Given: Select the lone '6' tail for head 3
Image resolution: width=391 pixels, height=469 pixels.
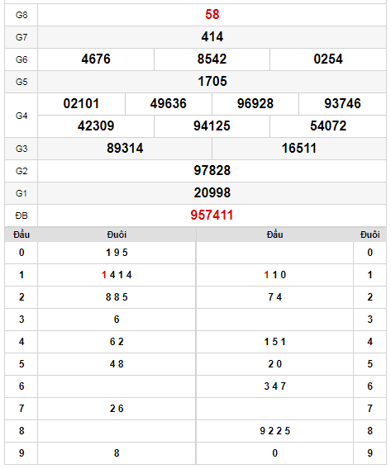Looking at the screenshot, I should point(117,320).
